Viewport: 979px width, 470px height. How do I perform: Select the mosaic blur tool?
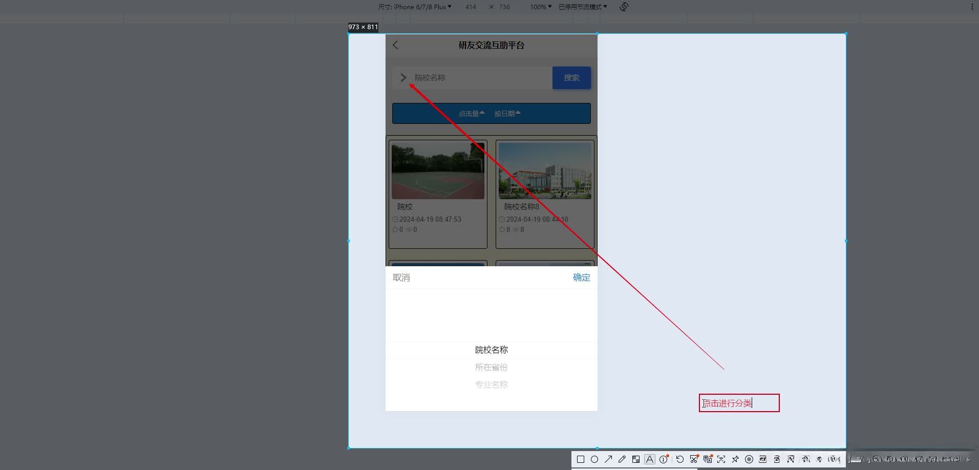pyautogui.click(x=636, y=459)
